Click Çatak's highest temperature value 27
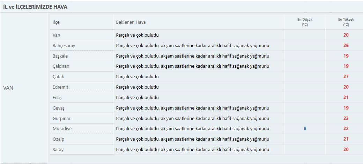This screenshot has height=164, width=363. tap(346, 77)
